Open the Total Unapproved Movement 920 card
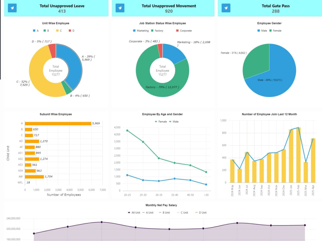322x241 pixels. click(x=163, y=8)
